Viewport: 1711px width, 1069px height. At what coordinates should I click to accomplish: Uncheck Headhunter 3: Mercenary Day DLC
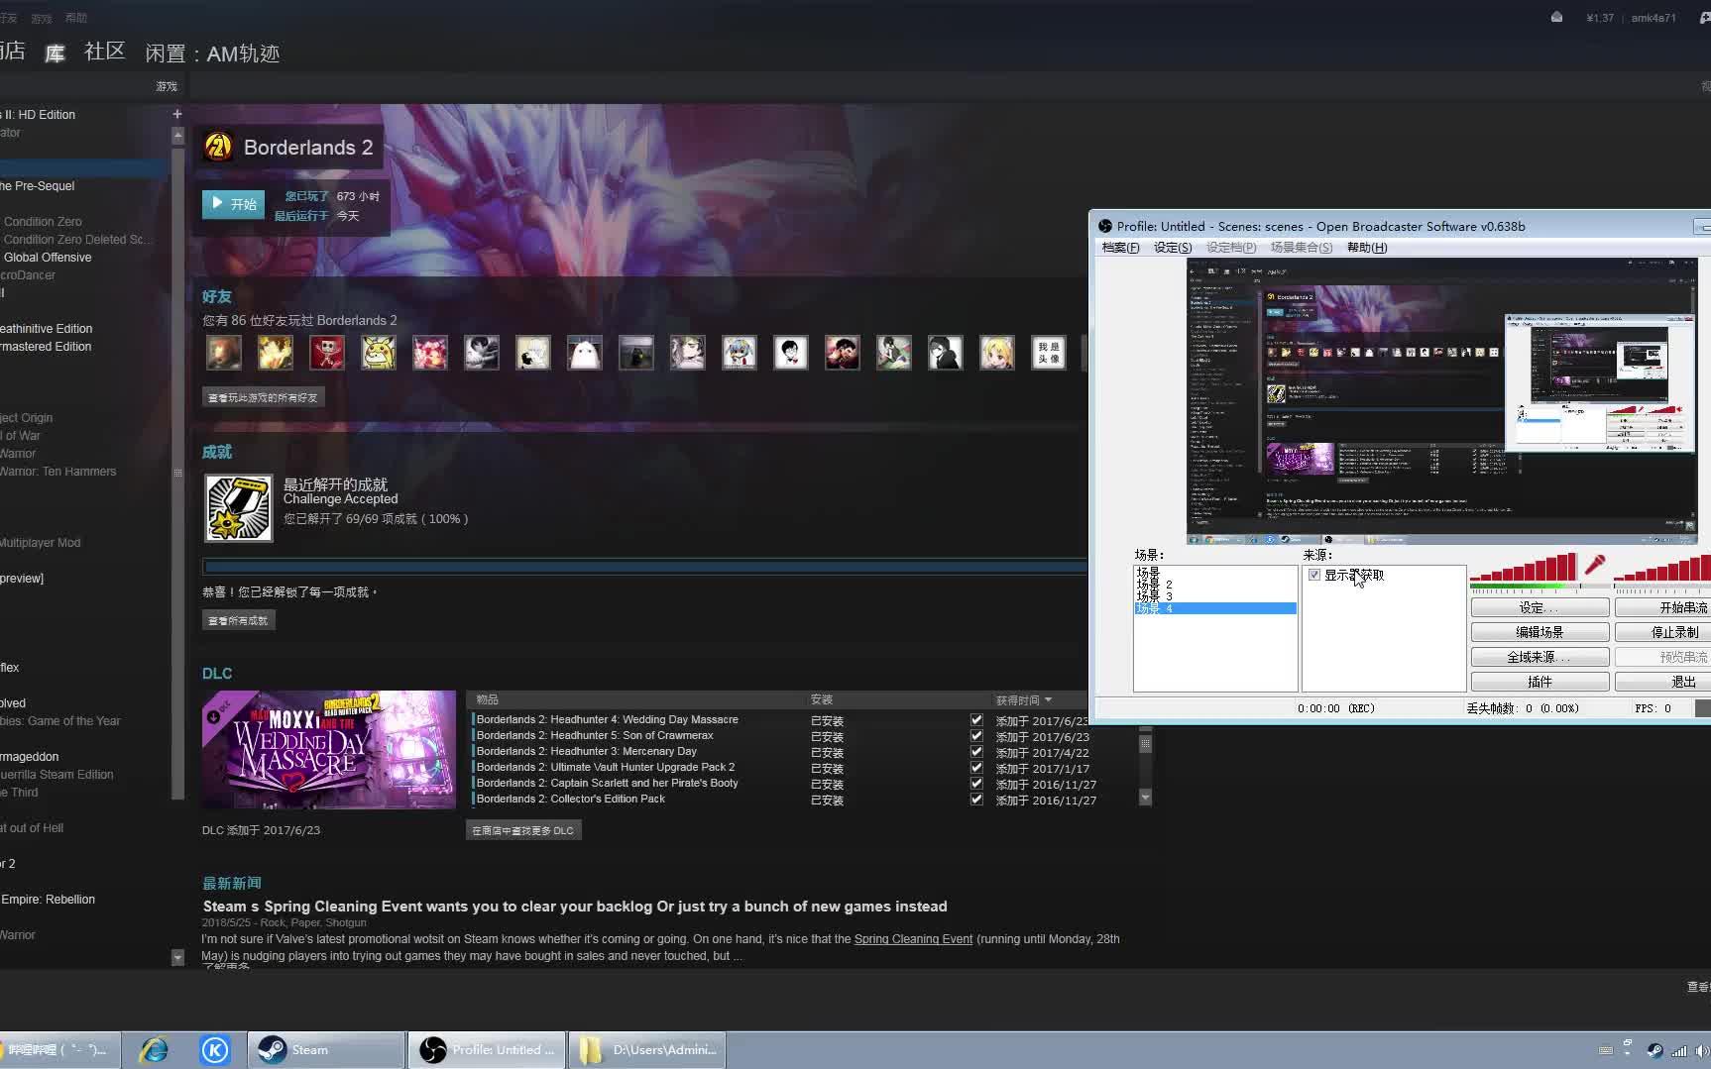(976, 752)
